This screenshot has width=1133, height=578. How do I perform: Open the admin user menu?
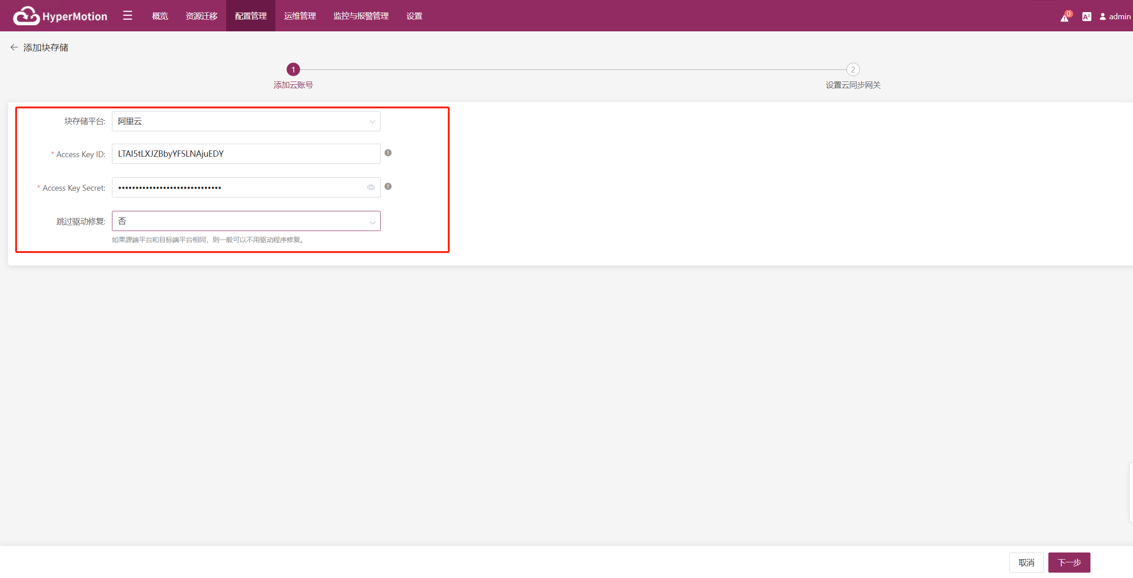pos(1115,17)
